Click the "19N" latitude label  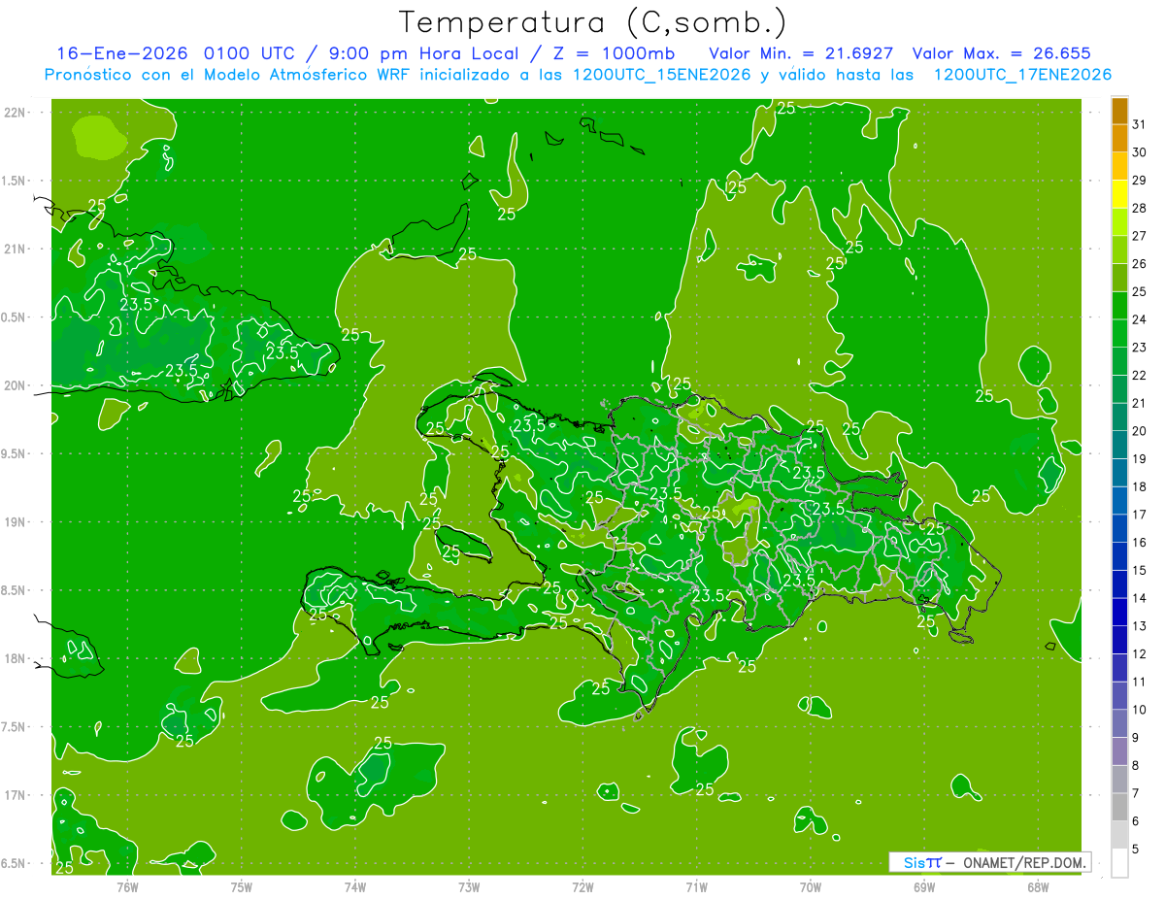click(17, 522)
